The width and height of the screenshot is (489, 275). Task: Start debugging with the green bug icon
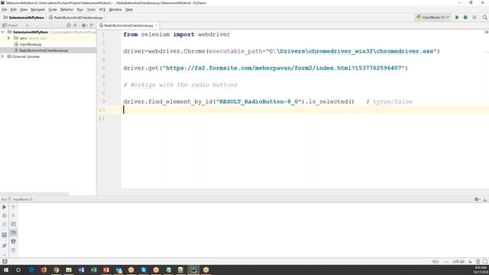point(465,18)
